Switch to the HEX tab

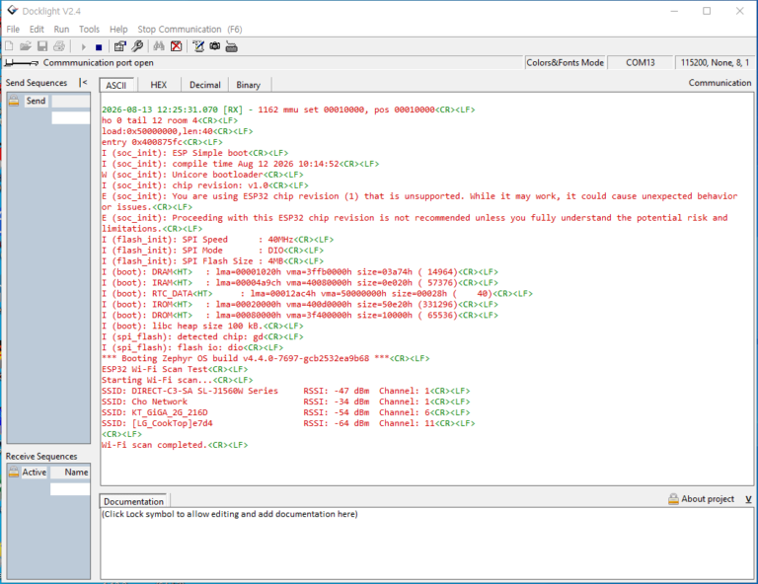click(x=159, y=85)
